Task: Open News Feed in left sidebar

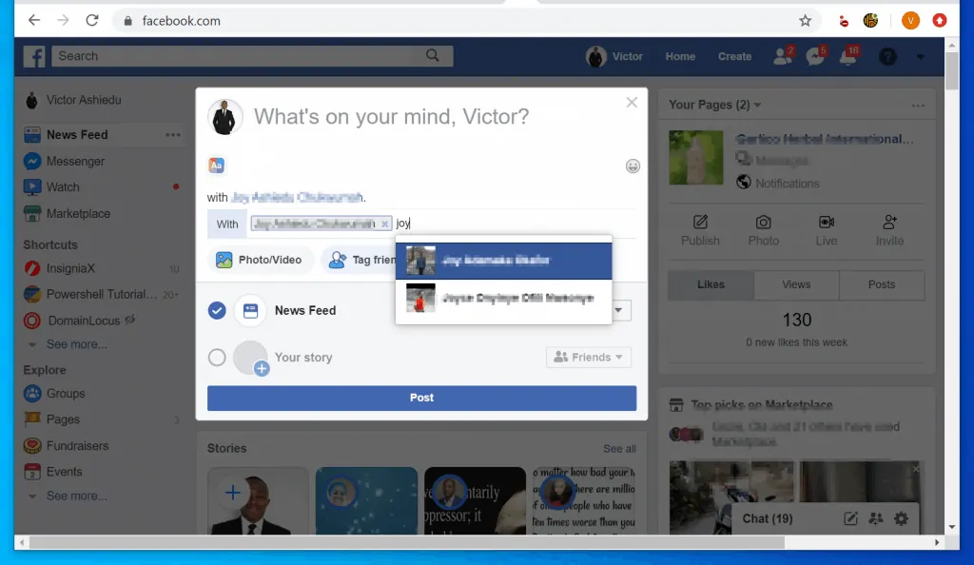Action: [77, 135]
